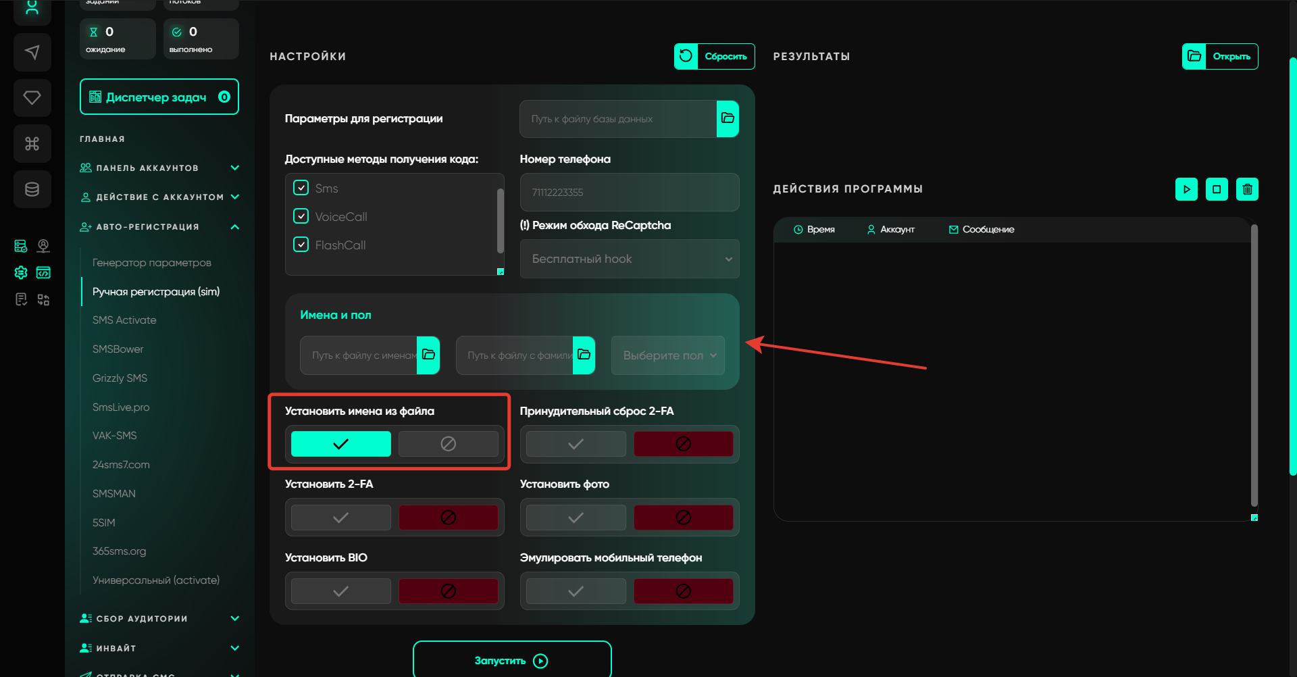Click the Запустить button

[x=512, y=660]
